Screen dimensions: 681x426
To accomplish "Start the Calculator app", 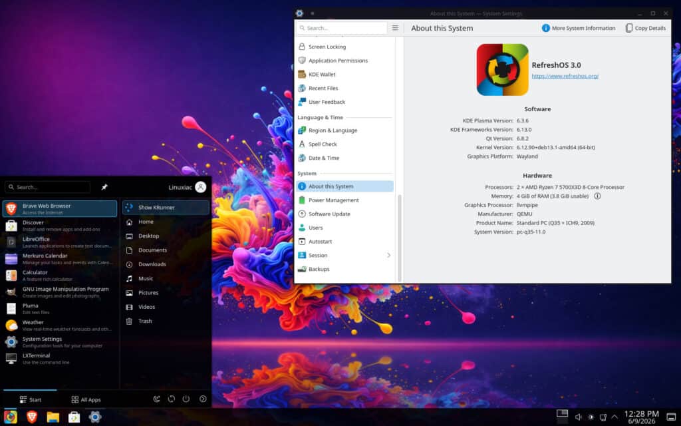I will [x=60, y=275].
